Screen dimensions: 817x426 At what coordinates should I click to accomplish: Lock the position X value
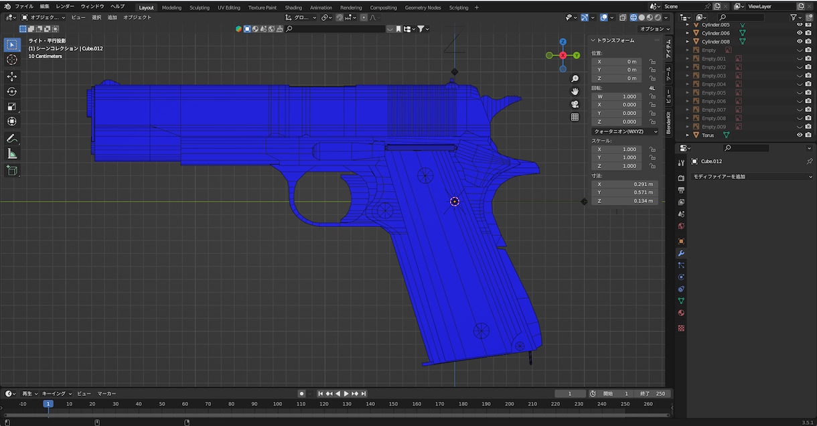[x=652, y=62]
